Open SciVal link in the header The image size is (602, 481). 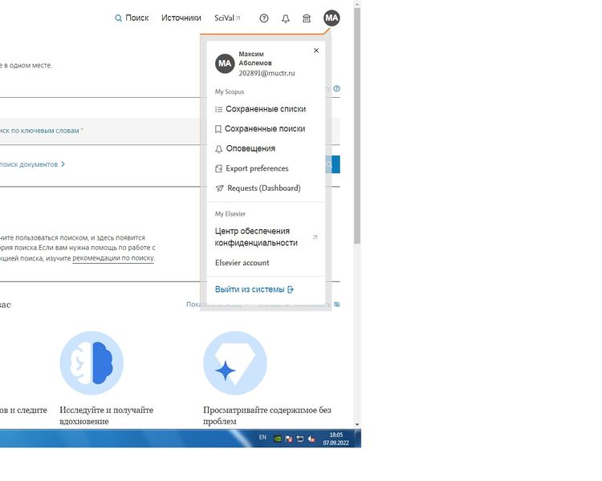click(227, 18)
